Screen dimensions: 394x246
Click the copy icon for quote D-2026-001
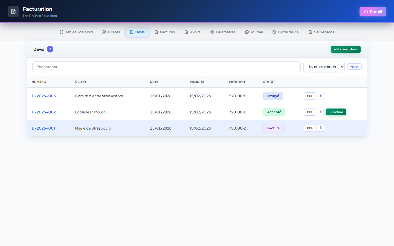321,128
